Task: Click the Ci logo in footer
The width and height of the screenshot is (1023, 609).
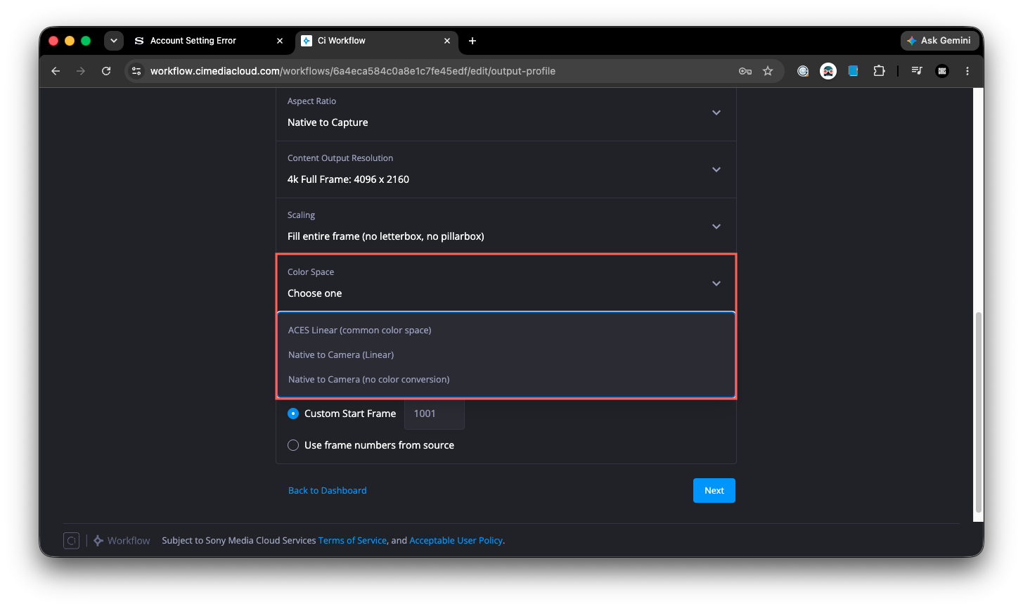Action: [x=71, y=540]
